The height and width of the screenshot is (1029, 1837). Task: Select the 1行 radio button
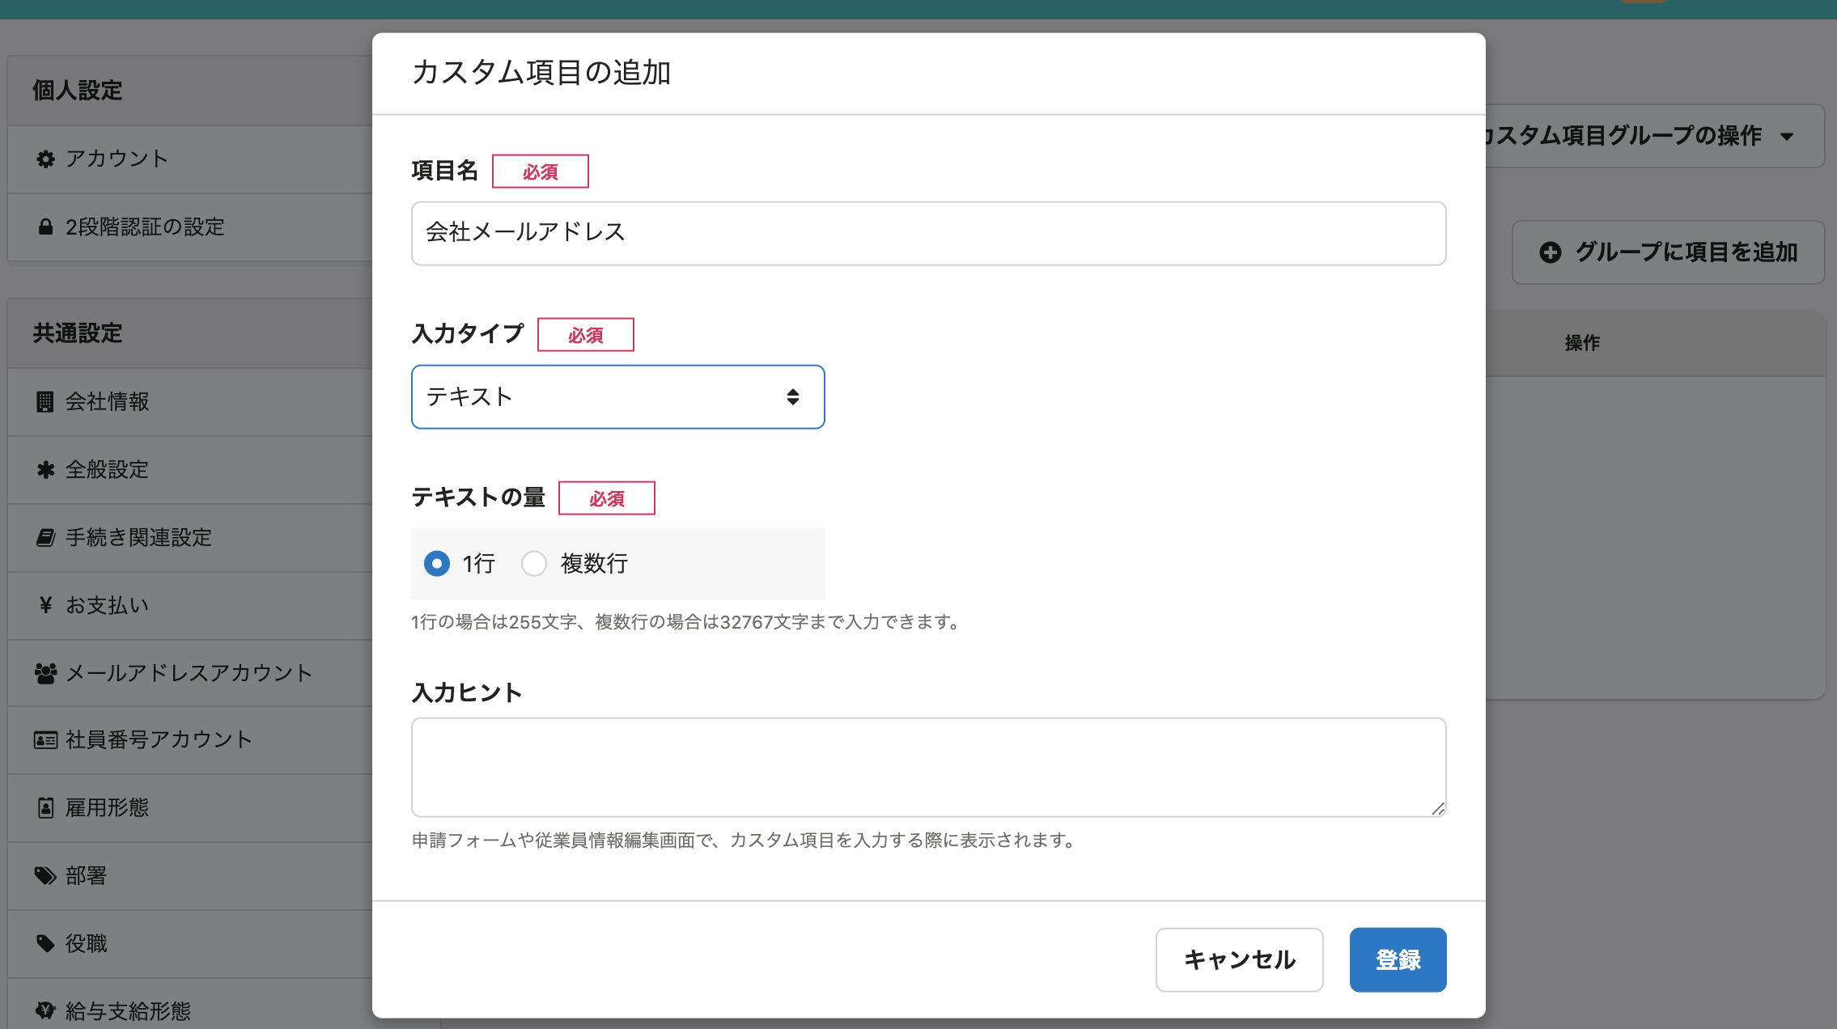point(437,564)
